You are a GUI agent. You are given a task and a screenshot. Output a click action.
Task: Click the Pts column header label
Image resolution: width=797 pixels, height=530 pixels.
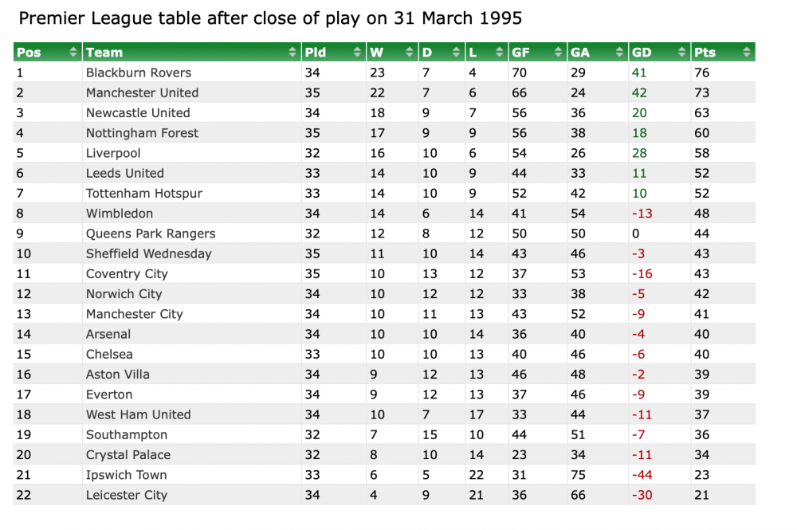pyautogui.click(x=705, y=53)
